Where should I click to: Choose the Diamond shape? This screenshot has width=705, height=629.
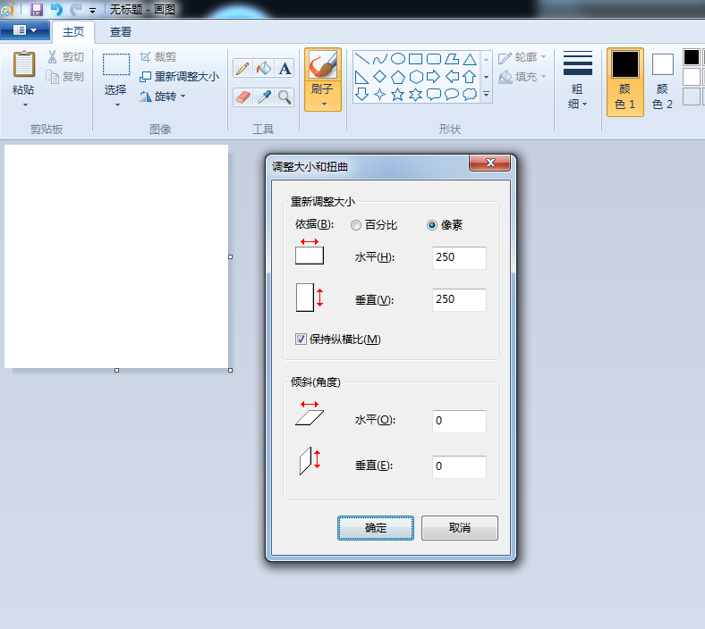coord(380,77)
